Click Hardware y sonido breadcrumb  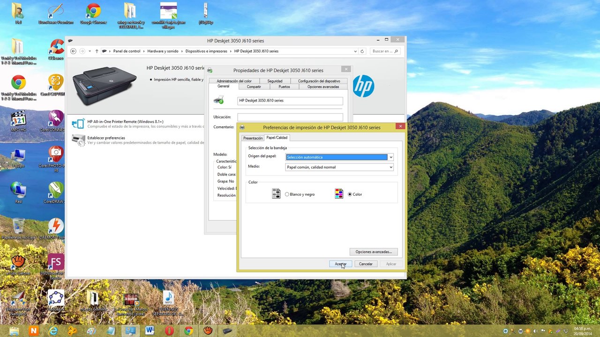coord(163,51)
